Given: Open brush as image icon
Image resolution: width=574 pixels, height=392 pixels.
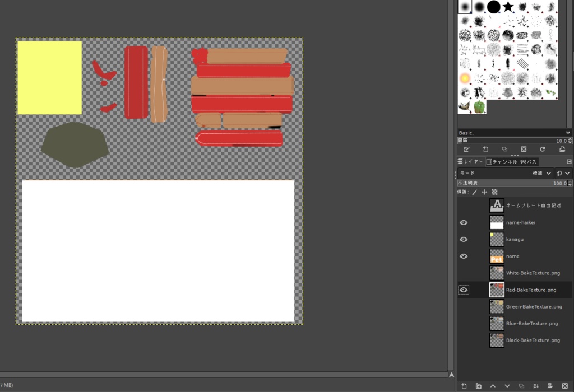Looking at the screenshot, I should pos(562,149).
